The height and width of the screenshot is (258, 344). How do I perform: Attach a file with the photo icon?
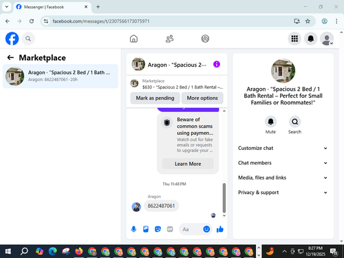[146, 229]
